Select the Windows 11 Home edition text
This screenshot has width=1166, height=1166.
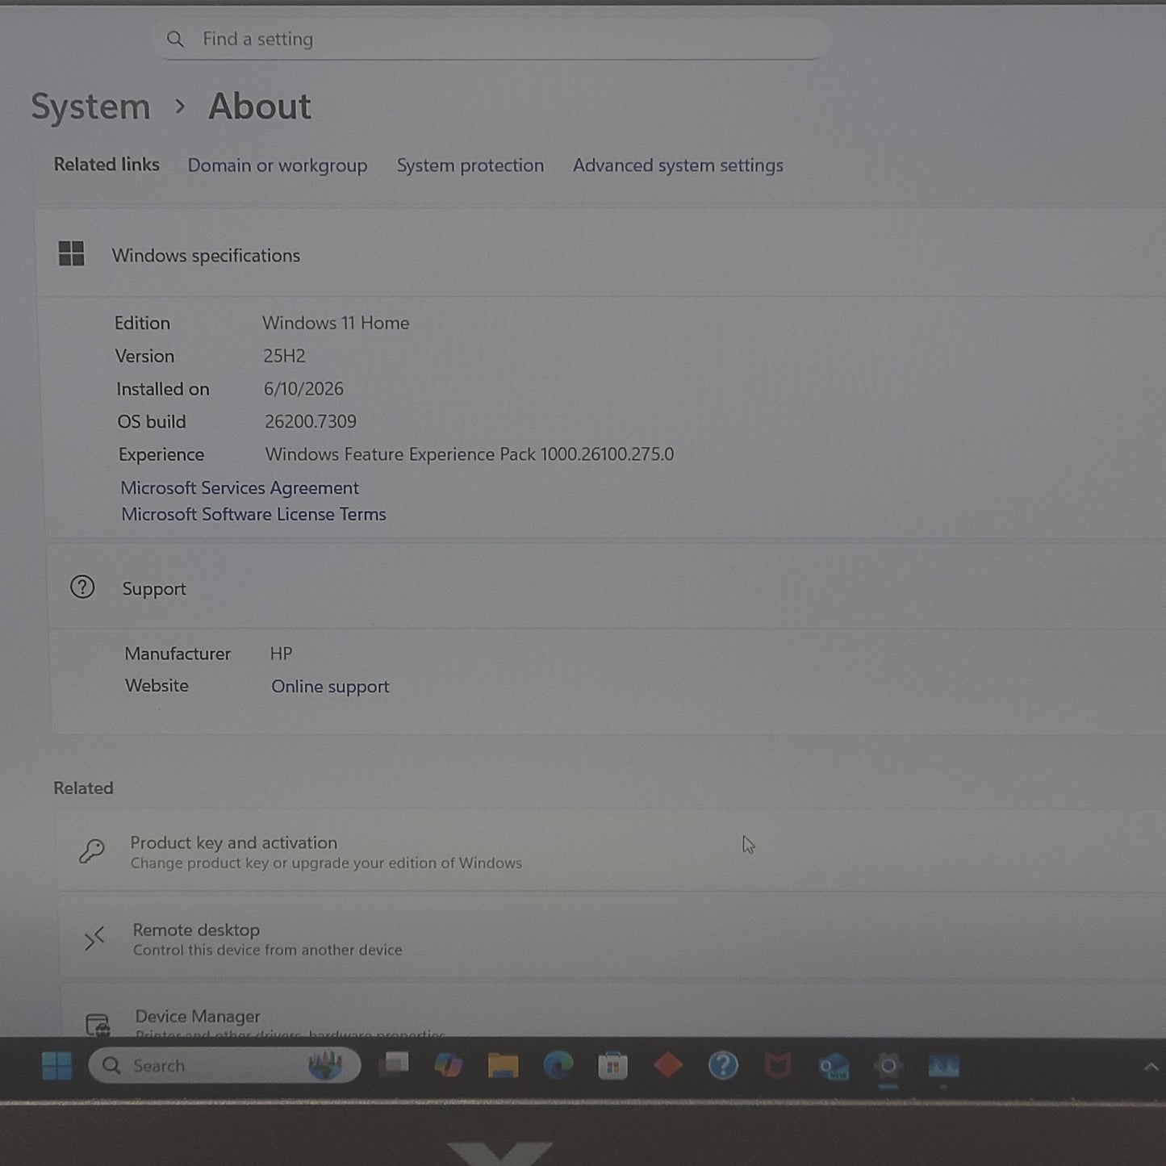[x=336, y=323]
